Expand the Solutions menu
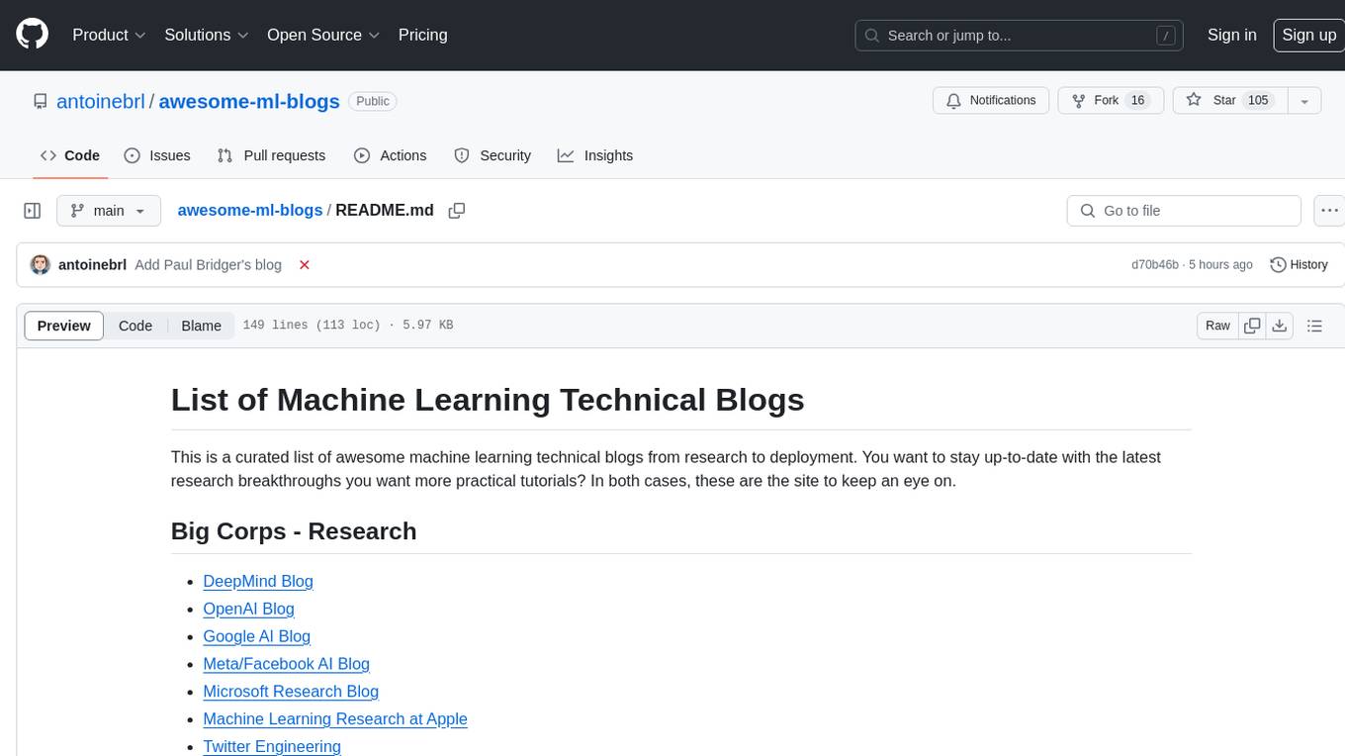1345x756 pixels. tap(207, 35)
